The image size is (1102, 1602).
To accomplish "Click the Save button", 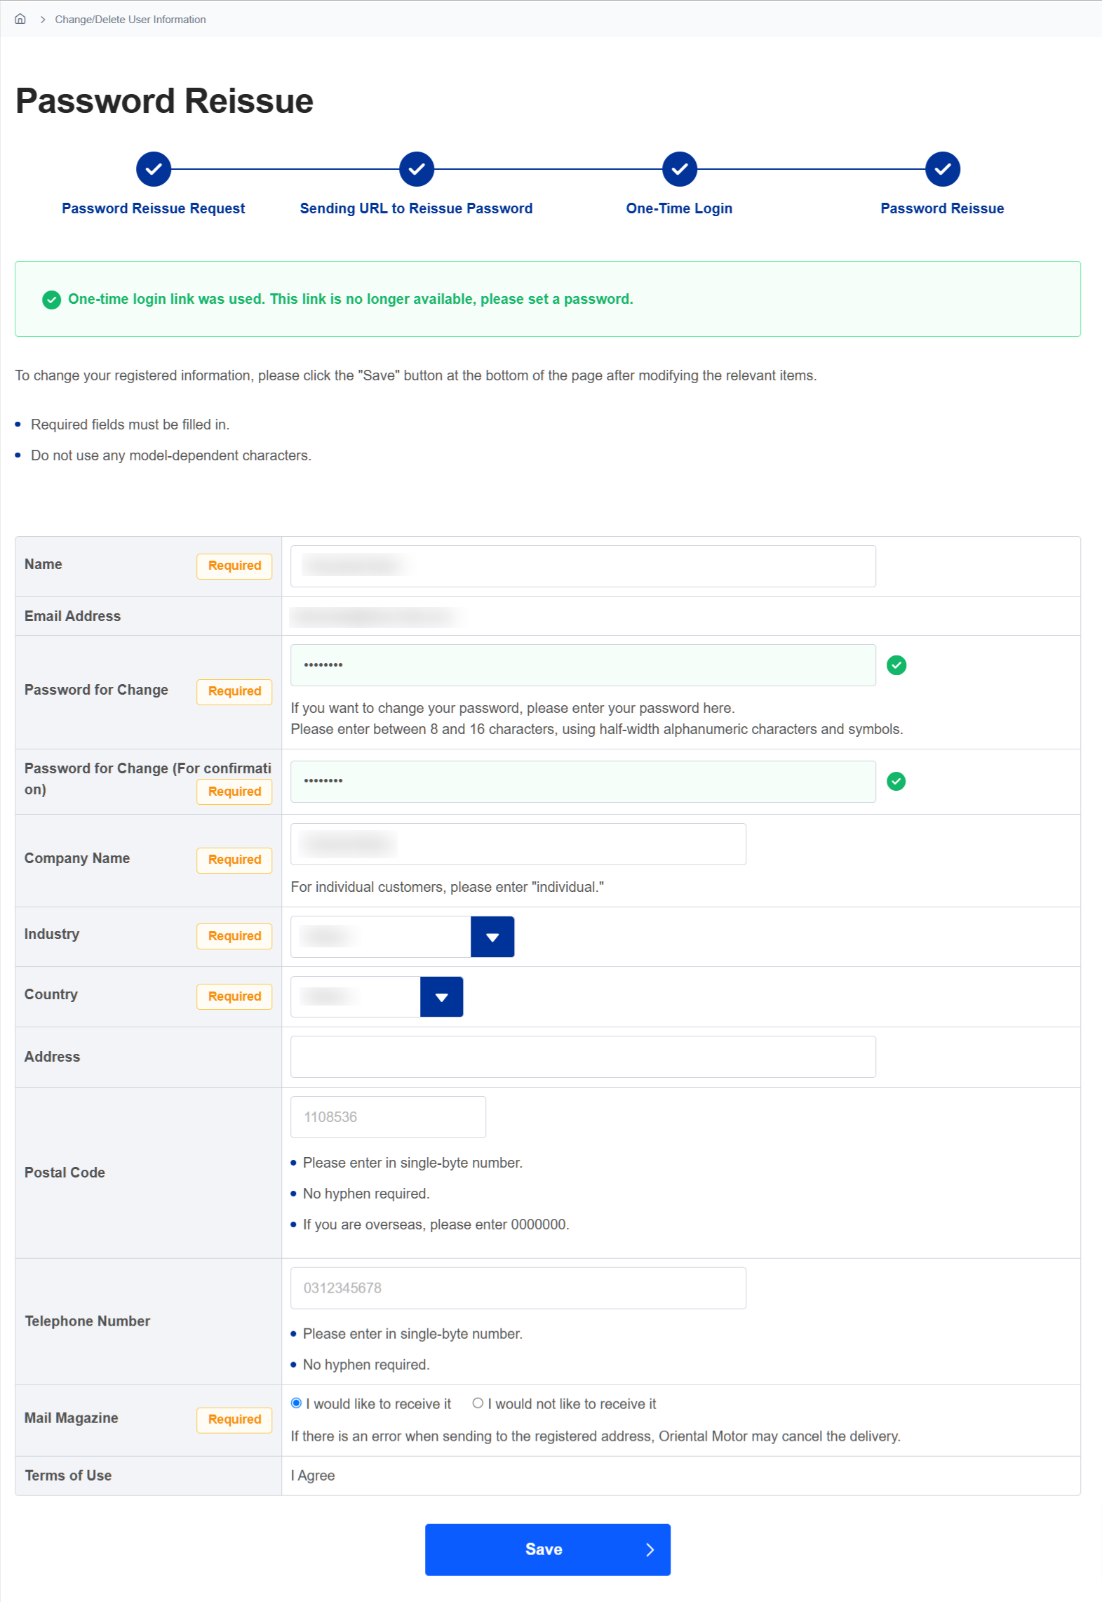I will 548,1550.
